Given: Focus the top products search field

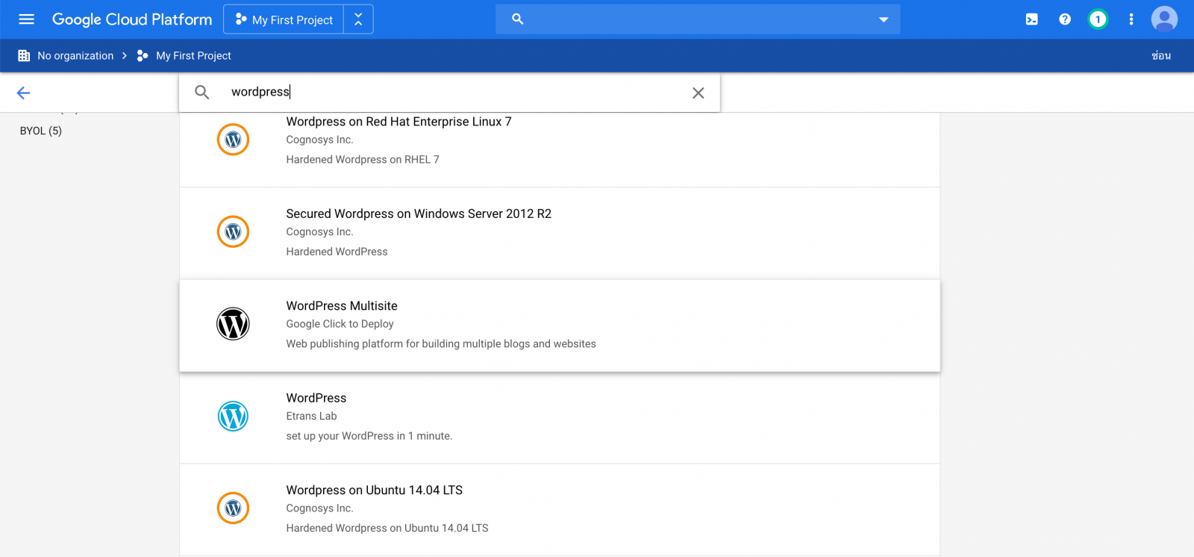Looking at the screenshot, I should tap(698, 19).
